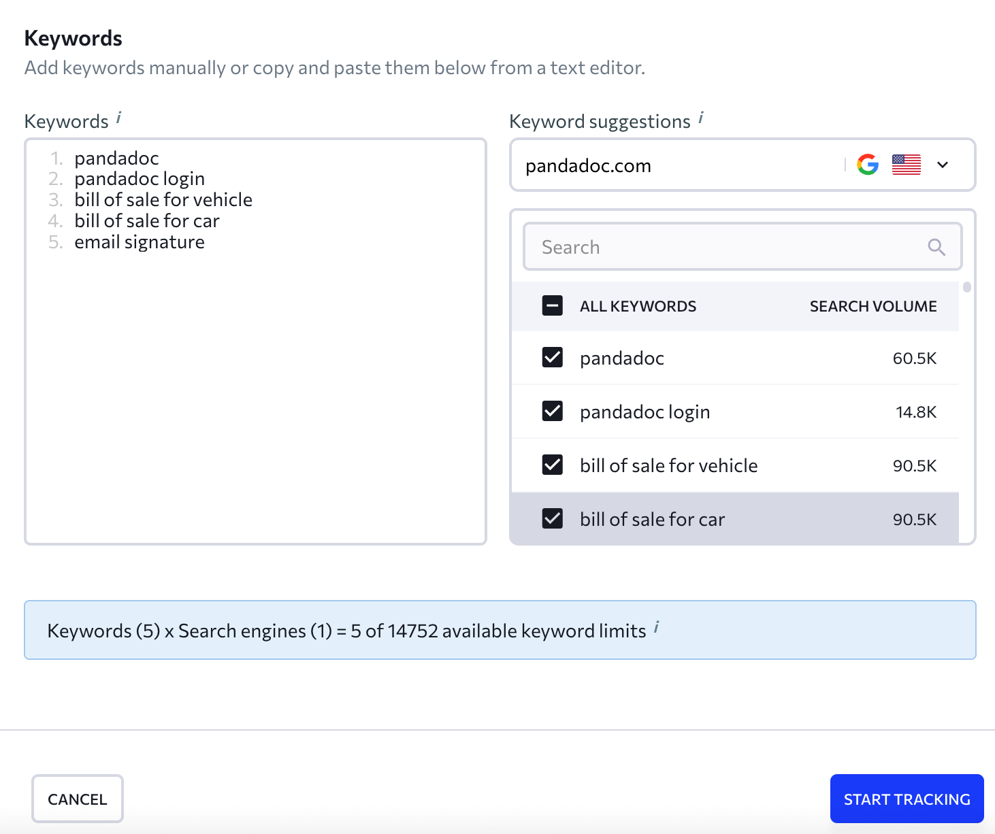This screenshot has width=995, height=834.
Task: Uncheck bill of sale for car checkbox
Action: (x=553, y=518)
